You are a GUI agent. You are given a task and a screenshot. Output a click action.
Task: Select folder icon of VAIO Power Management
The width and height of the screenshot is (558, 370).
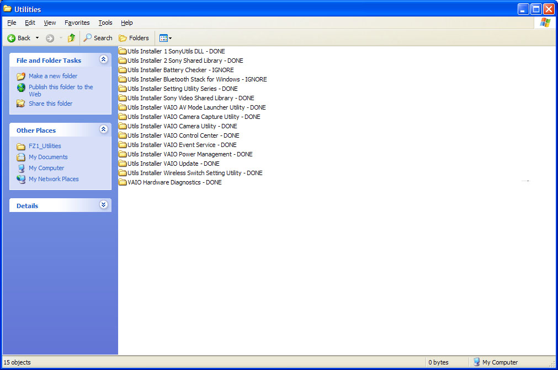[x=123, y=154]
